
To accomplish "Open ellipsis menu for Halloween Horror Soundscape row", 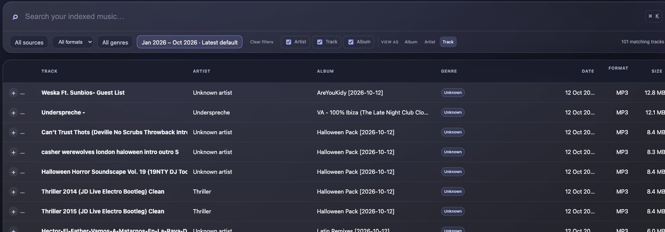I will 22,172.
